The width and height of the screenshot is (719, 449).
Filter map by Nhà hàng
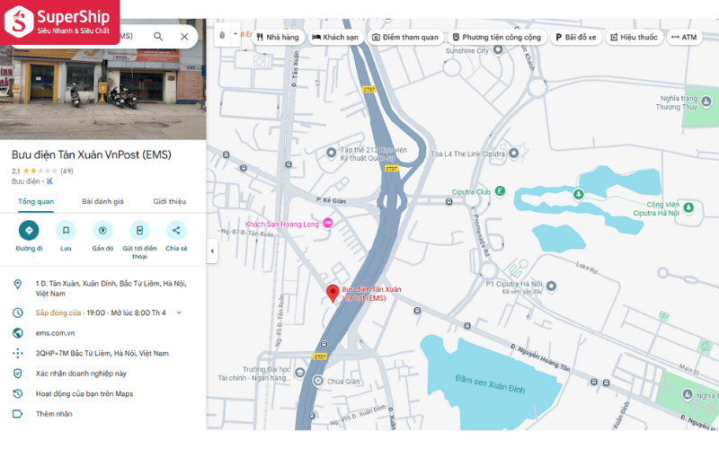[278, 37]
